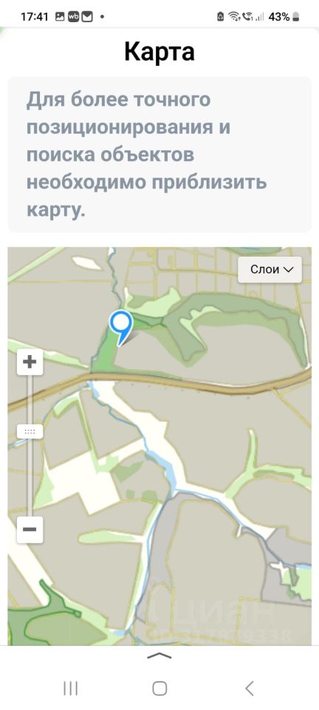
Task: Tap the Android home button
Action: (x=159, y=689)
